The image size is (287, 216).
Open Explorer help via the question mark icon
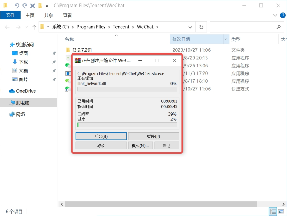click(x=282, y=15)
